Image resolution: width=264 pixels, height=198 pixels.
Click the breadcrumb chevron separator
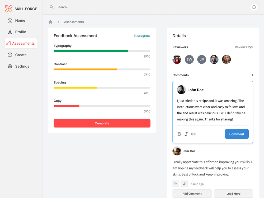click(x=58, y=22)
